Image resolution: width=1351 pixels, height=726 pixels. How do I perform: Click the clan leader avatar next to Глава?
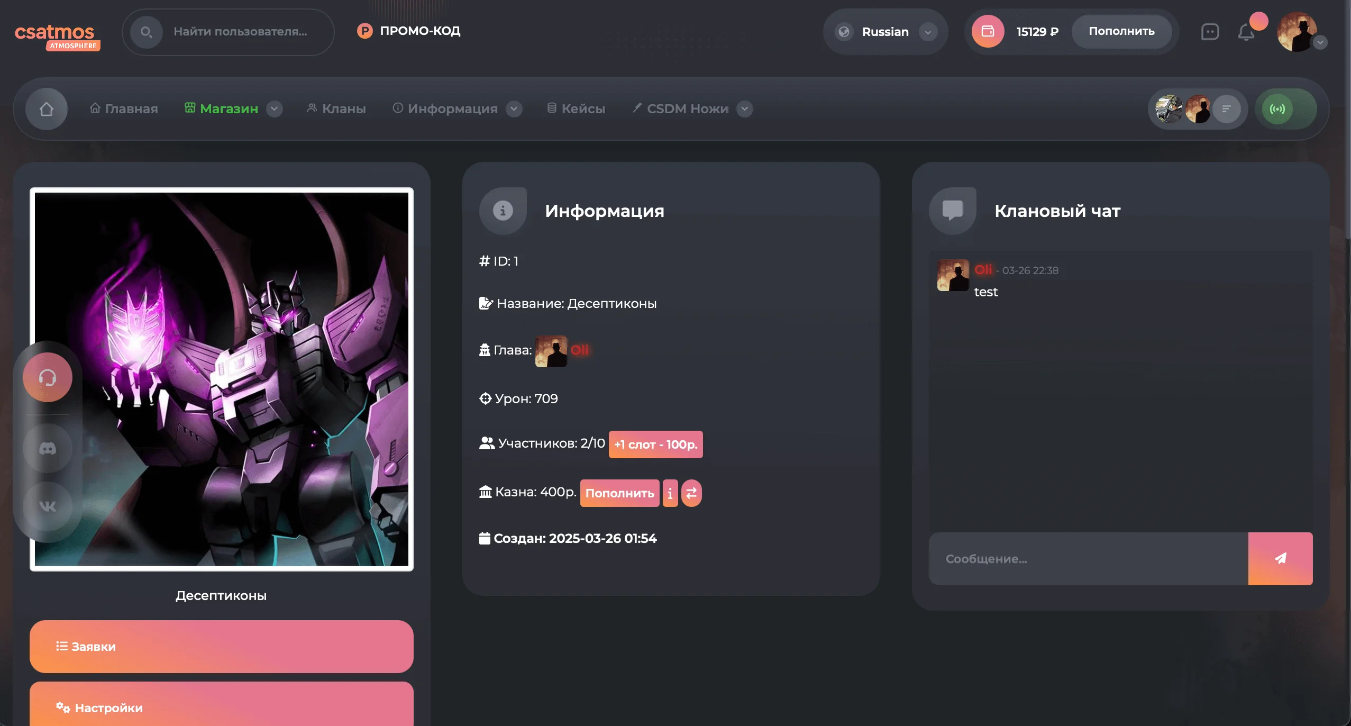click(551, 351)
